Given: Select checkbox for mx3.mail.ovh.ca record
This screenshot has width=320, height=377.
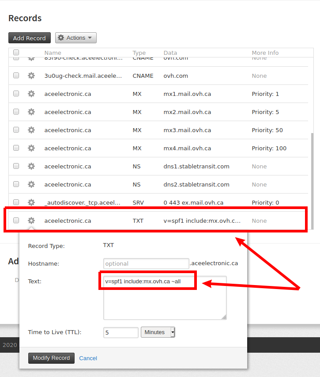Looking at the screenshot, I should pyautogui.click(x=16, y=130).
